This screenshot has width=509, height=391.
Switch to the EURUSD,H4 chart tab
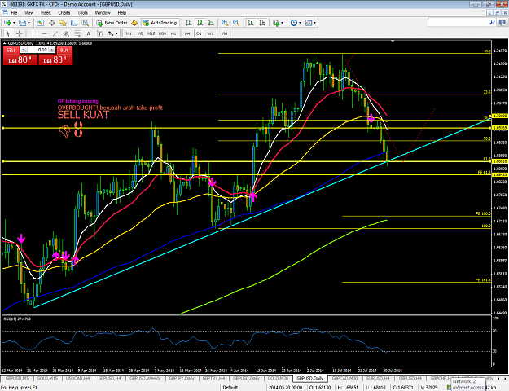[x=378, y=378]
